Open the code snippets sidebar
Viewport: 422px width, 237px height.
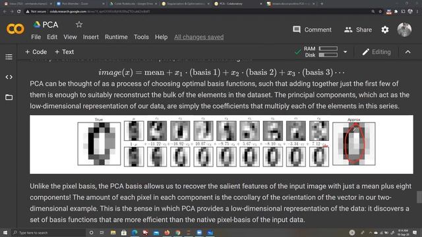click(9, 77)
